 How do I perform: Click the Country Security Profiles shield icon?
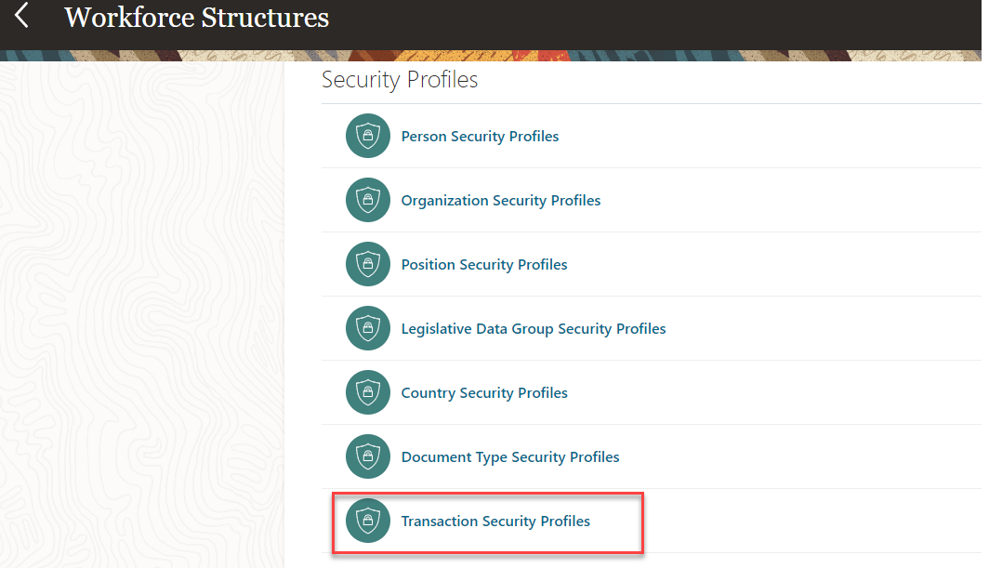(368, 393)
